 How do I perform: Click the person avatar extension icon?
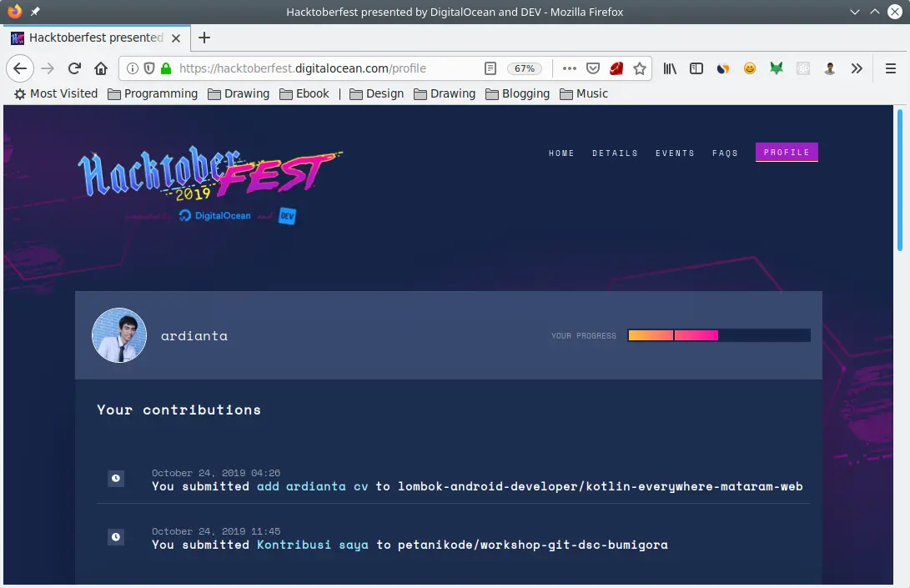pyautogui.click(x=830, y=68)
